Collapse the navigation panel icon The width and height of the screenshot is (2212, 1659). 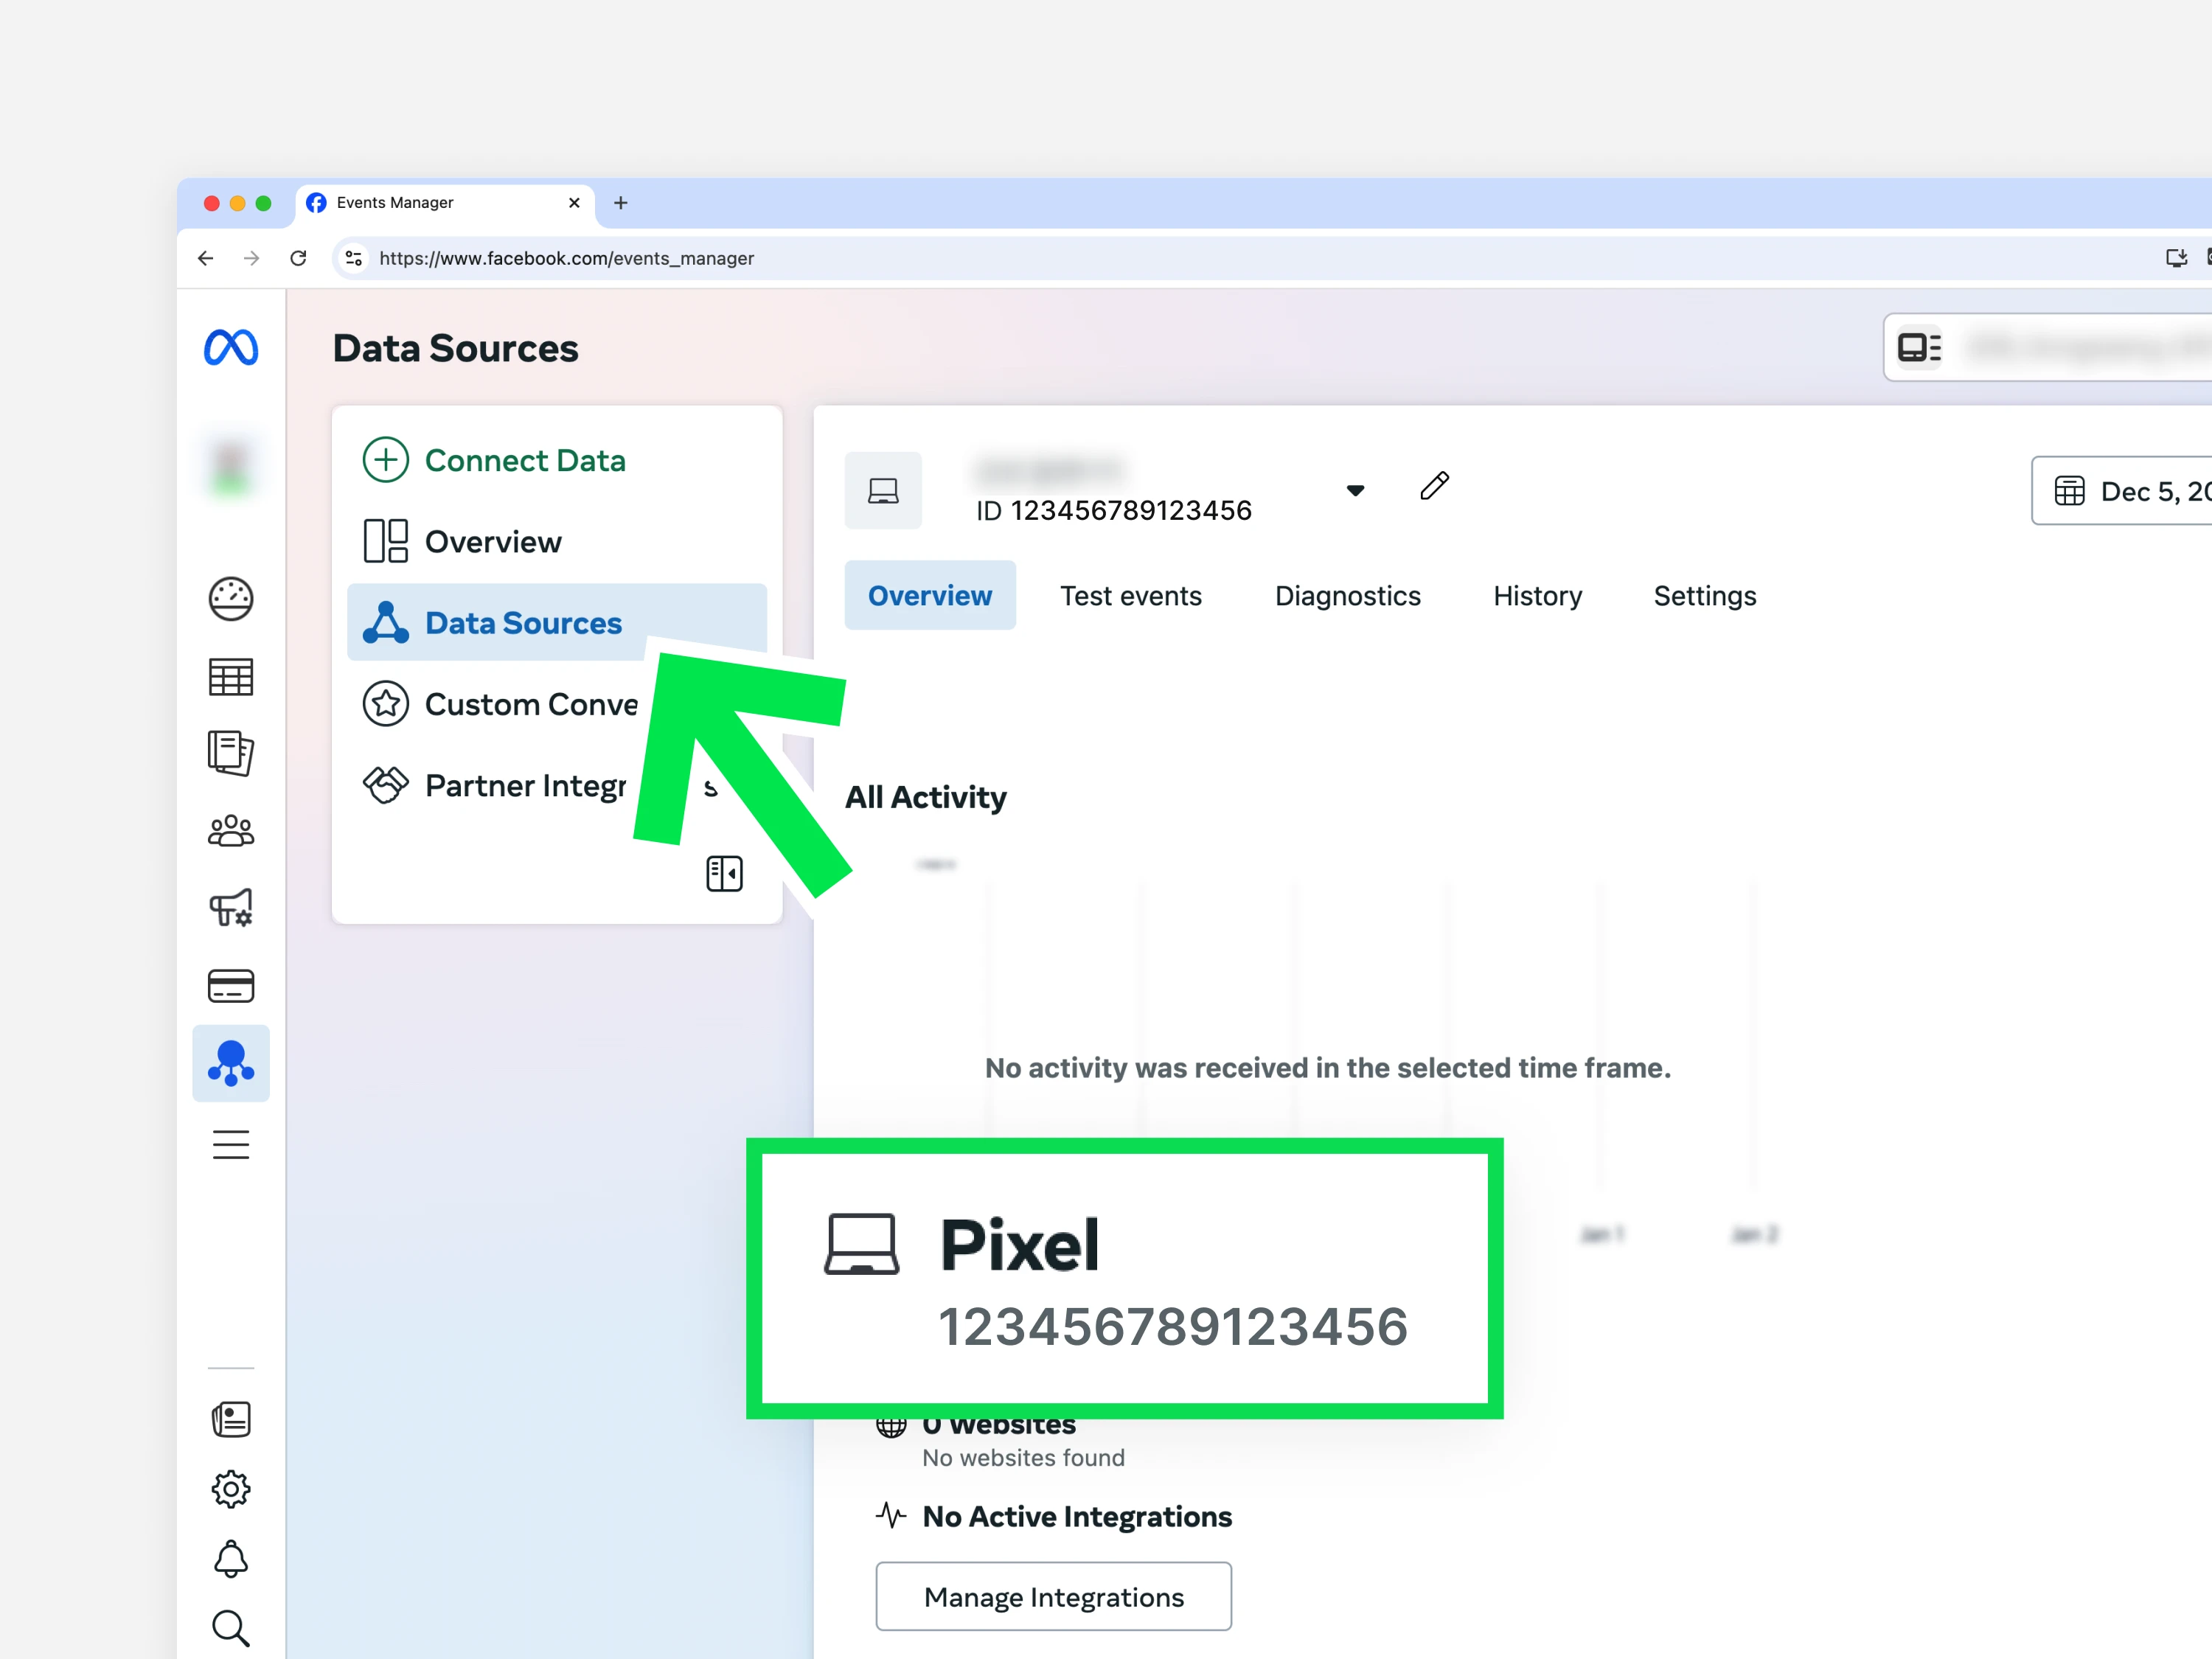[x=724, y=873]
